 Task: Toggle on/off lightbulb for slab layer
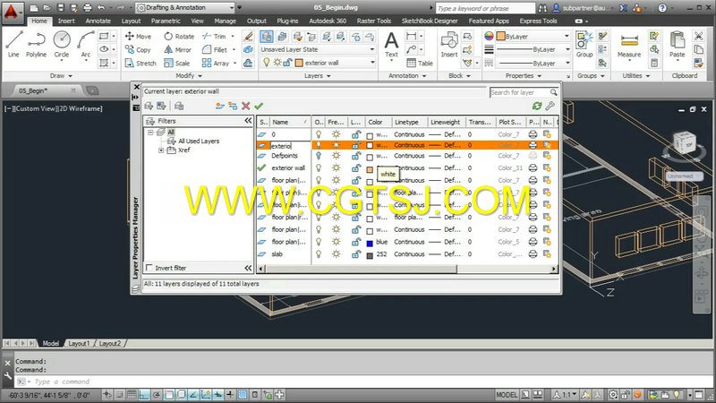click(x=319, y=254)
